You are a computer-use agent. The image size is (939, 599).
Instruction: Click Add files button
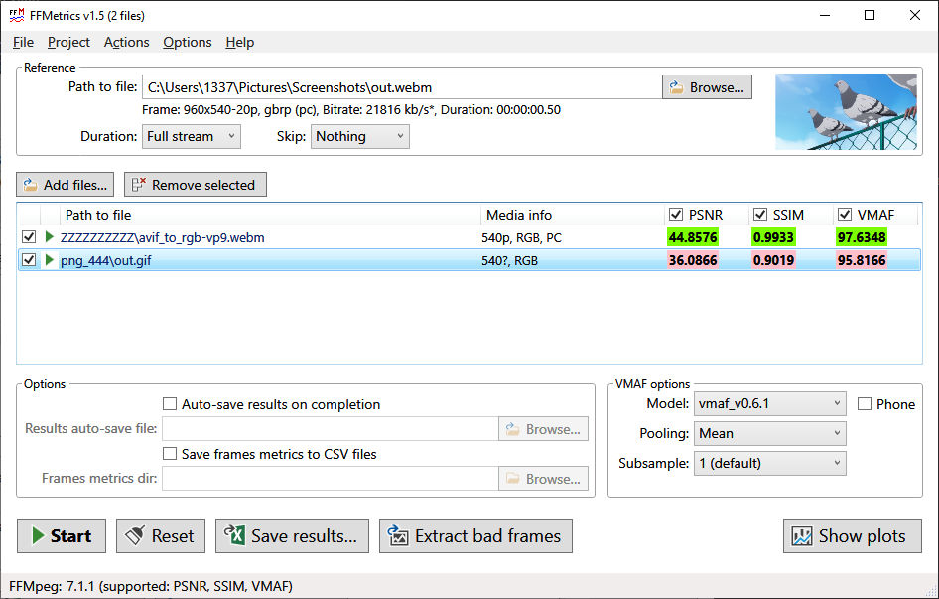point(65,185)
